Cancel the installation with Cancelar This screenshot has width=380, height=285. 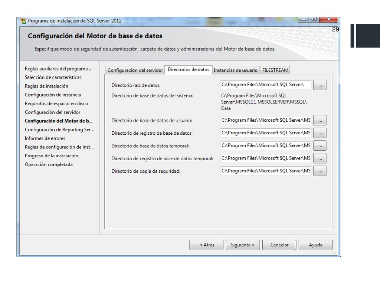point(279,245)
